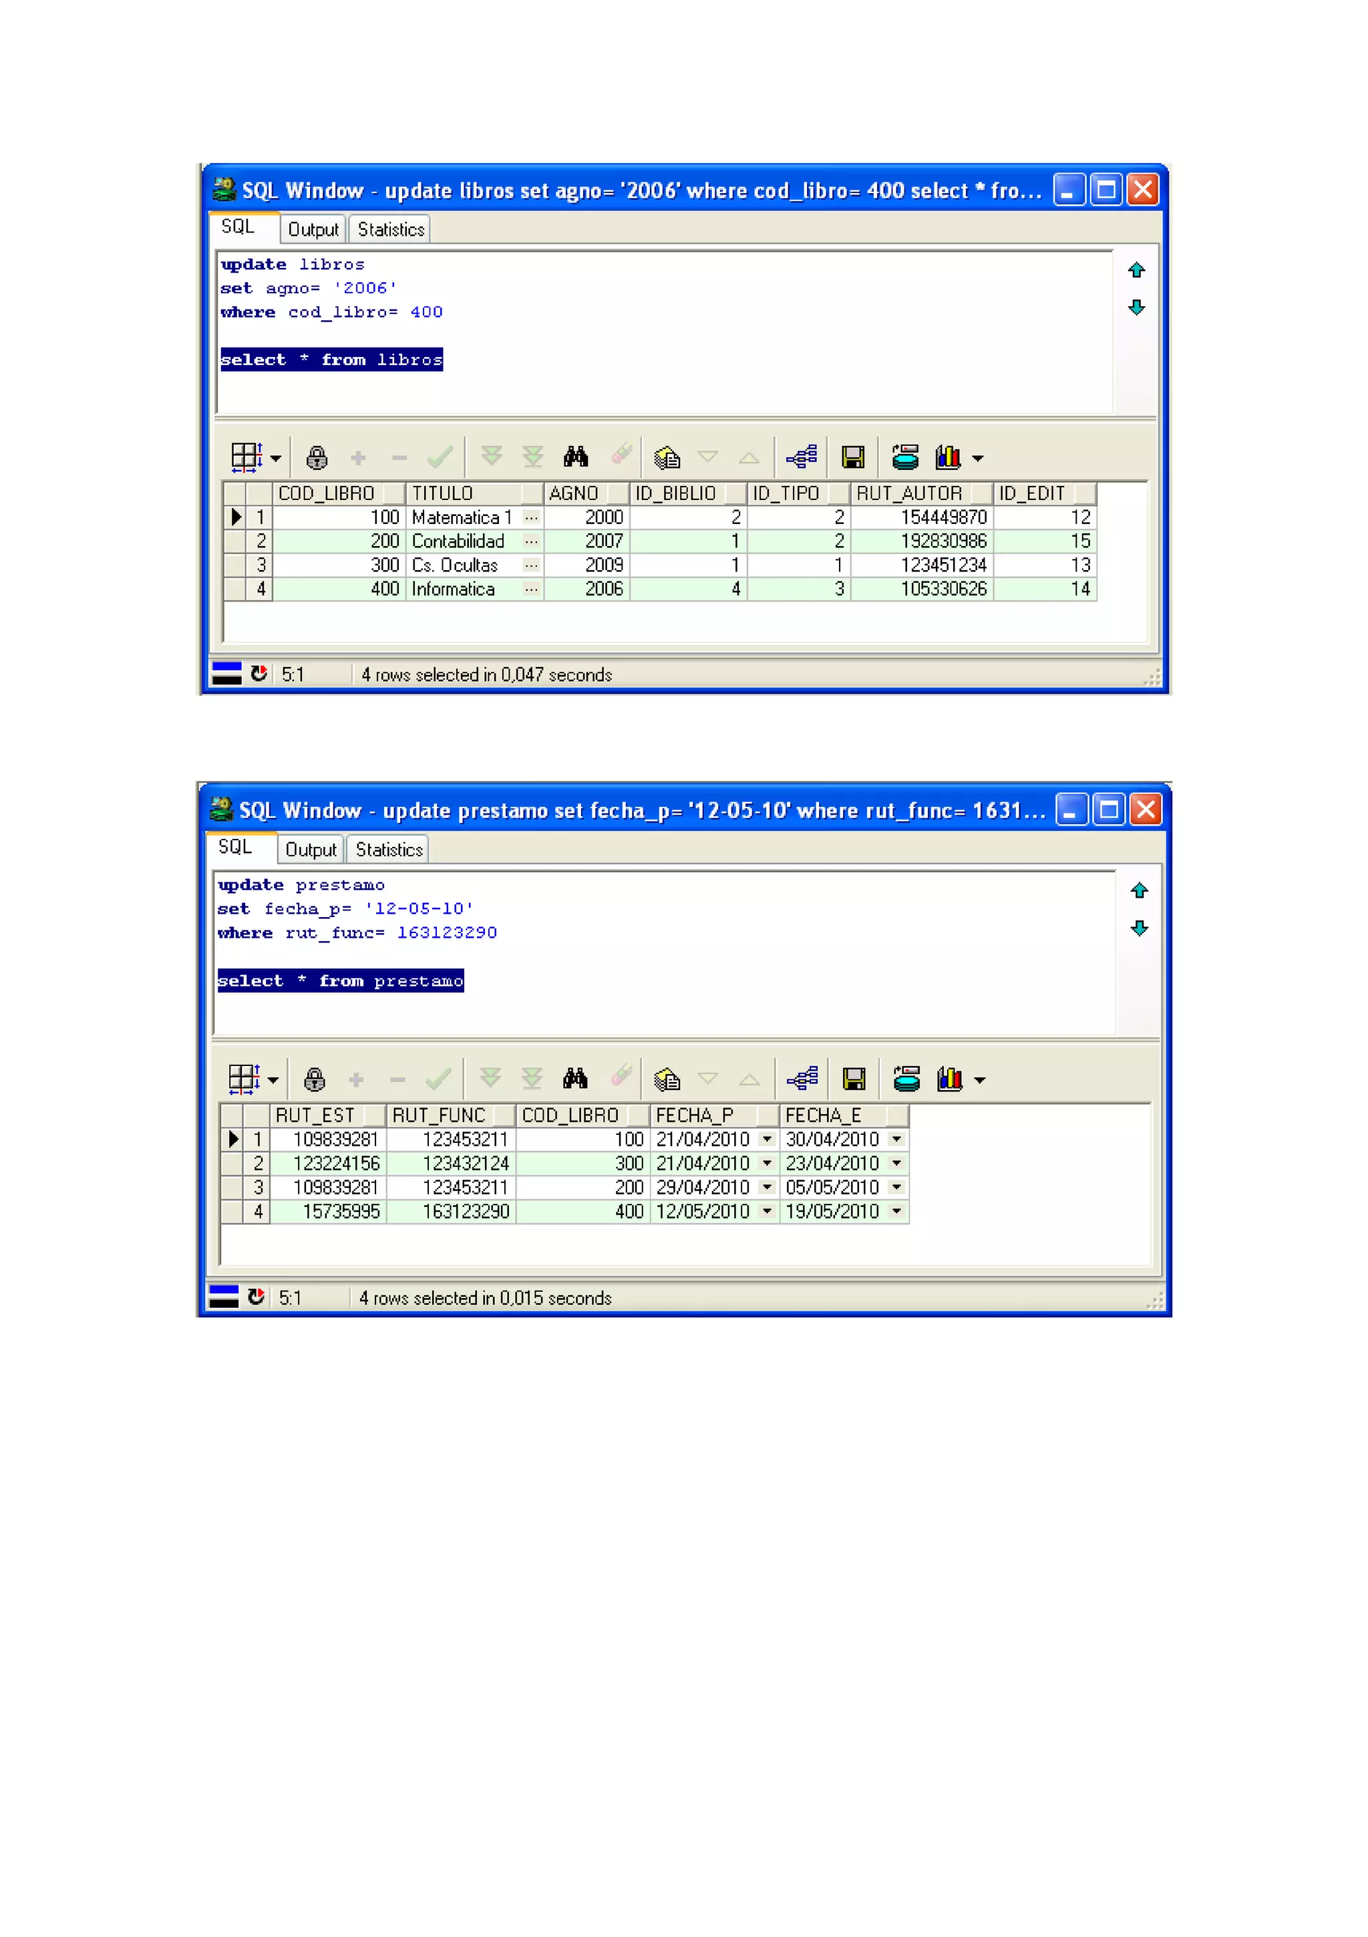Expand chart dropdown arrow in prestamo toolbar
The image size is (1368, 1937).
pos(979,1080)
